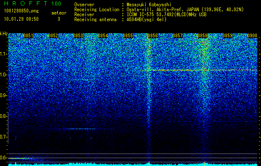Click the 0858 time label
This screenshot has width=261, height=166.
202,36
